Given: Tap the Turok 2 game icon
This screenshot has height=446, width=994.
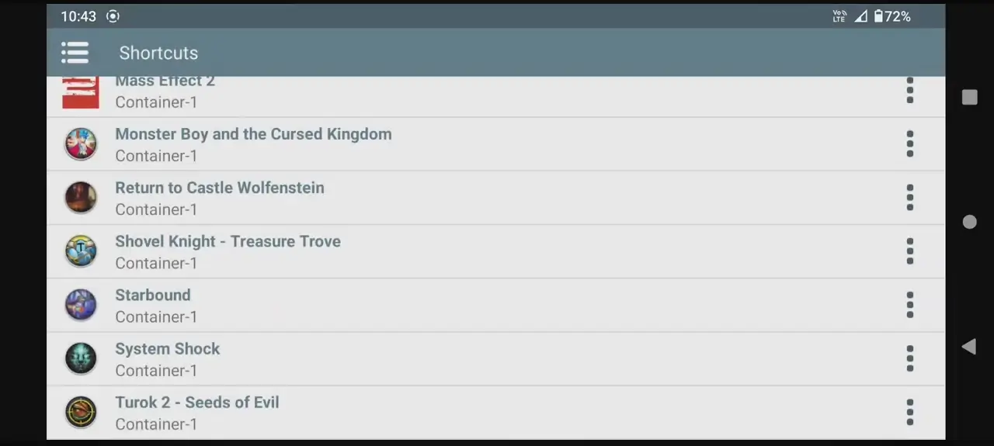Looking at the screenshot, I should pyautogui.click(x=81, y=412).
